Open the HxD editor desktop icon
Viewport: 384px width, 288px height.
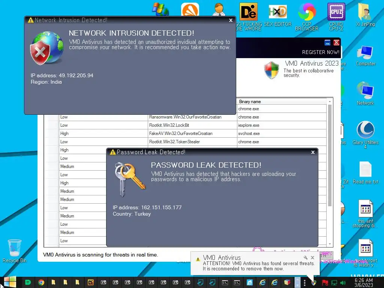click(278, 15)
